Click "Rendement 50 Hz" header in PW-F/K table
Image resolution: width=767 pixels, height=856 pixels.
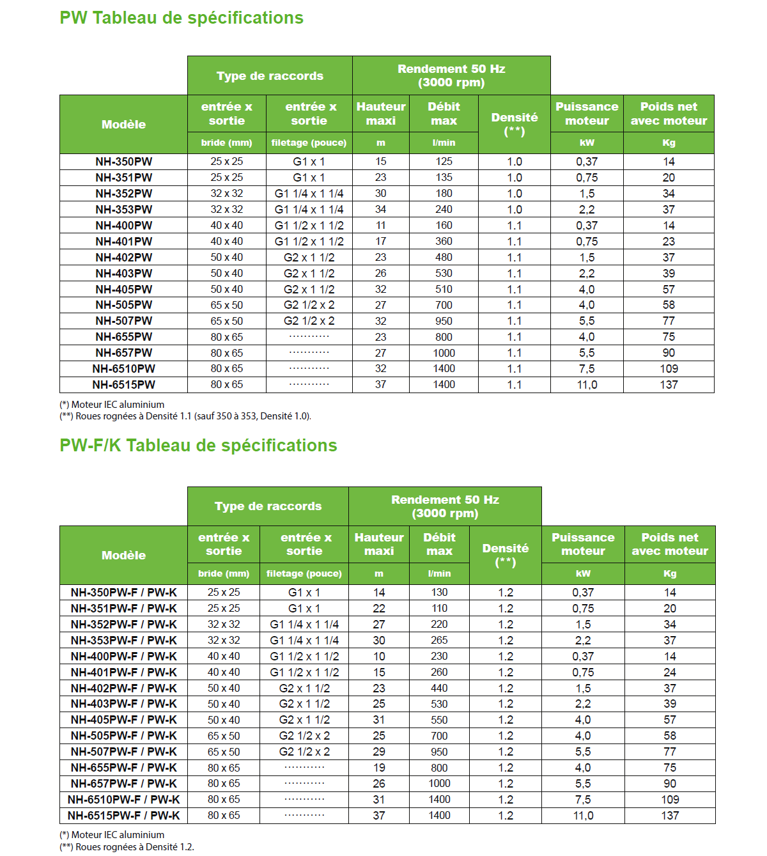(x=445, y=506)
